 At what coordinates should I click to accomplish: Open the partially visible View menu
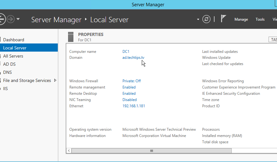275,19
